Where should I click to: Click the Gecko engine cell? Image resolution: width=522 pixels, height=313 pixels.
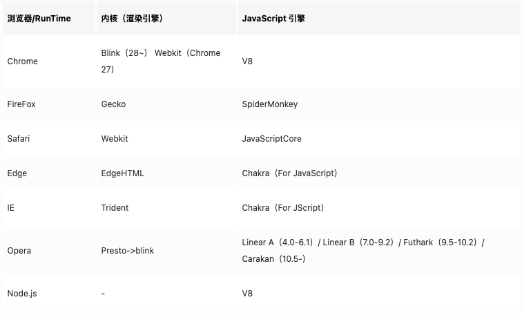tap(114, 104)
